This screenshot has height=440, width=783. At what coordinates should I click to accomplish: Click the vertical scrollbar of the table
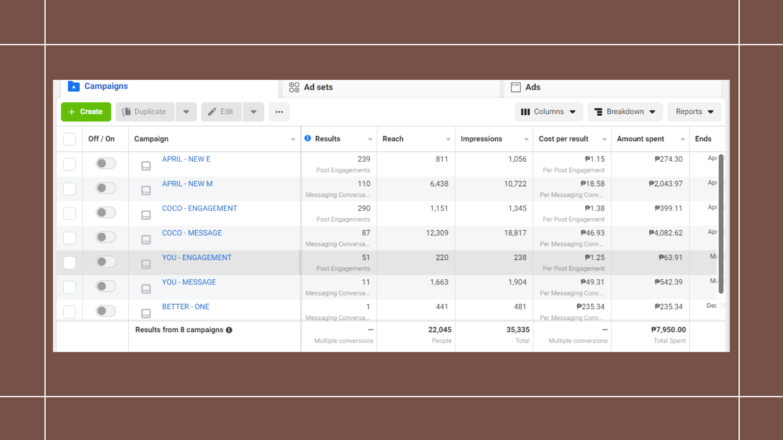(721, 224)
